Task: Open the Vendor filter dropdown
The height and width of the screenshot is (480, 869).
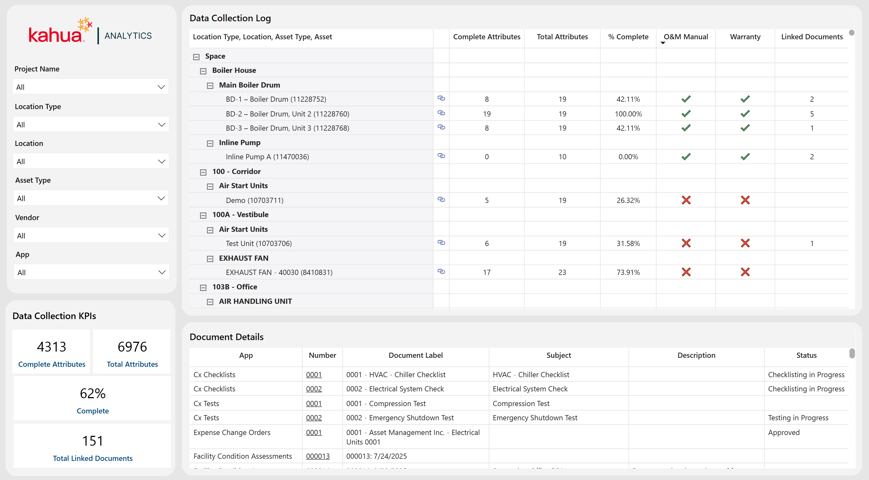Action: click(91, 235)
